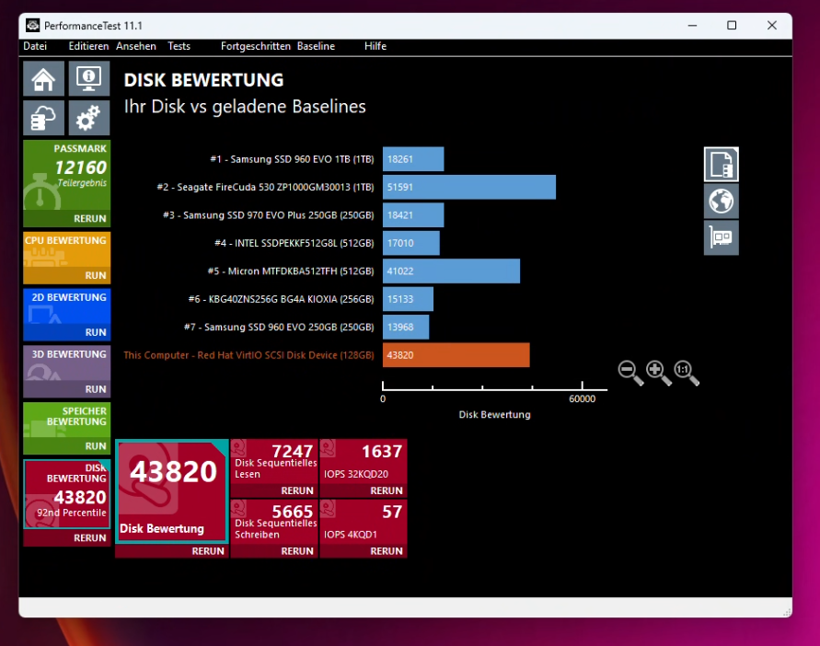The height and width of the screenshot is (646, 820).
Task: Open the System Information monitor icon
Action: (89, 78)
